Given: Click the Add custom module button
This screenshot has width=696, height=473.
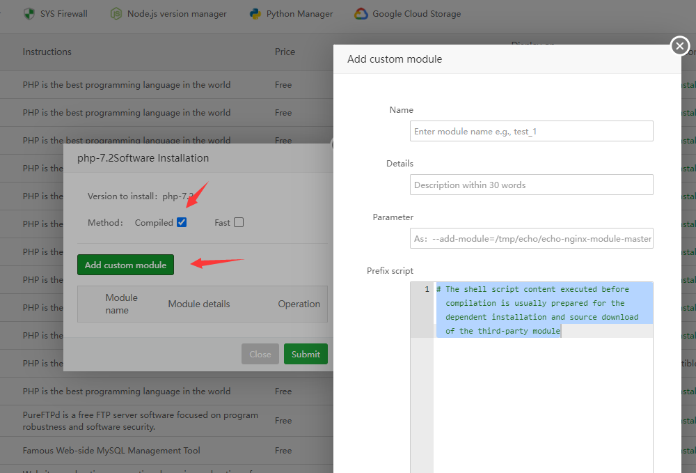Looking at the screenshot, I should (x=125, y=265).
